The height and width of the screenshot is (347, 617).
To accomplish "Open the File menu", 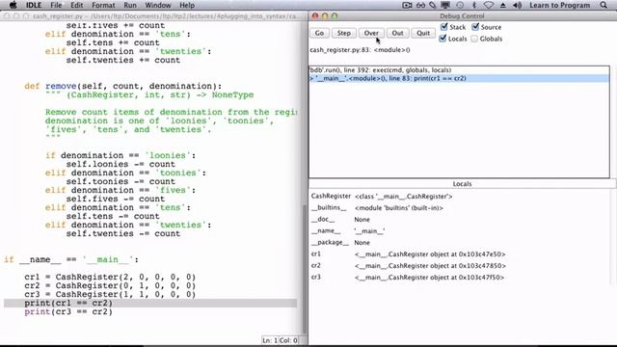I will (x=56, y=5).
